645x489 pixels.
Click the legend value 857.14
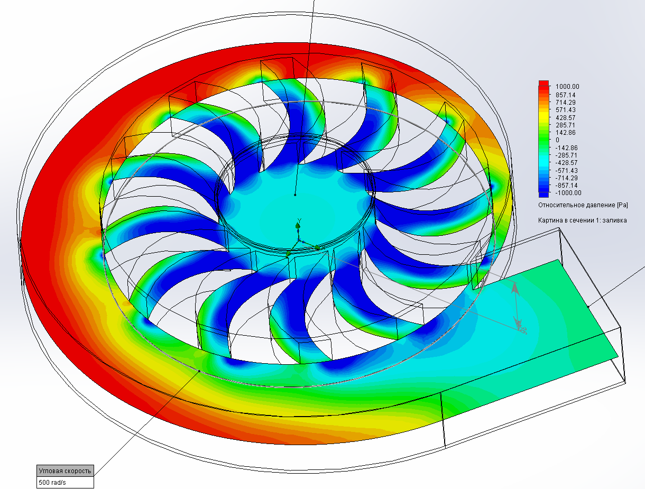click(x=565, y=95)
